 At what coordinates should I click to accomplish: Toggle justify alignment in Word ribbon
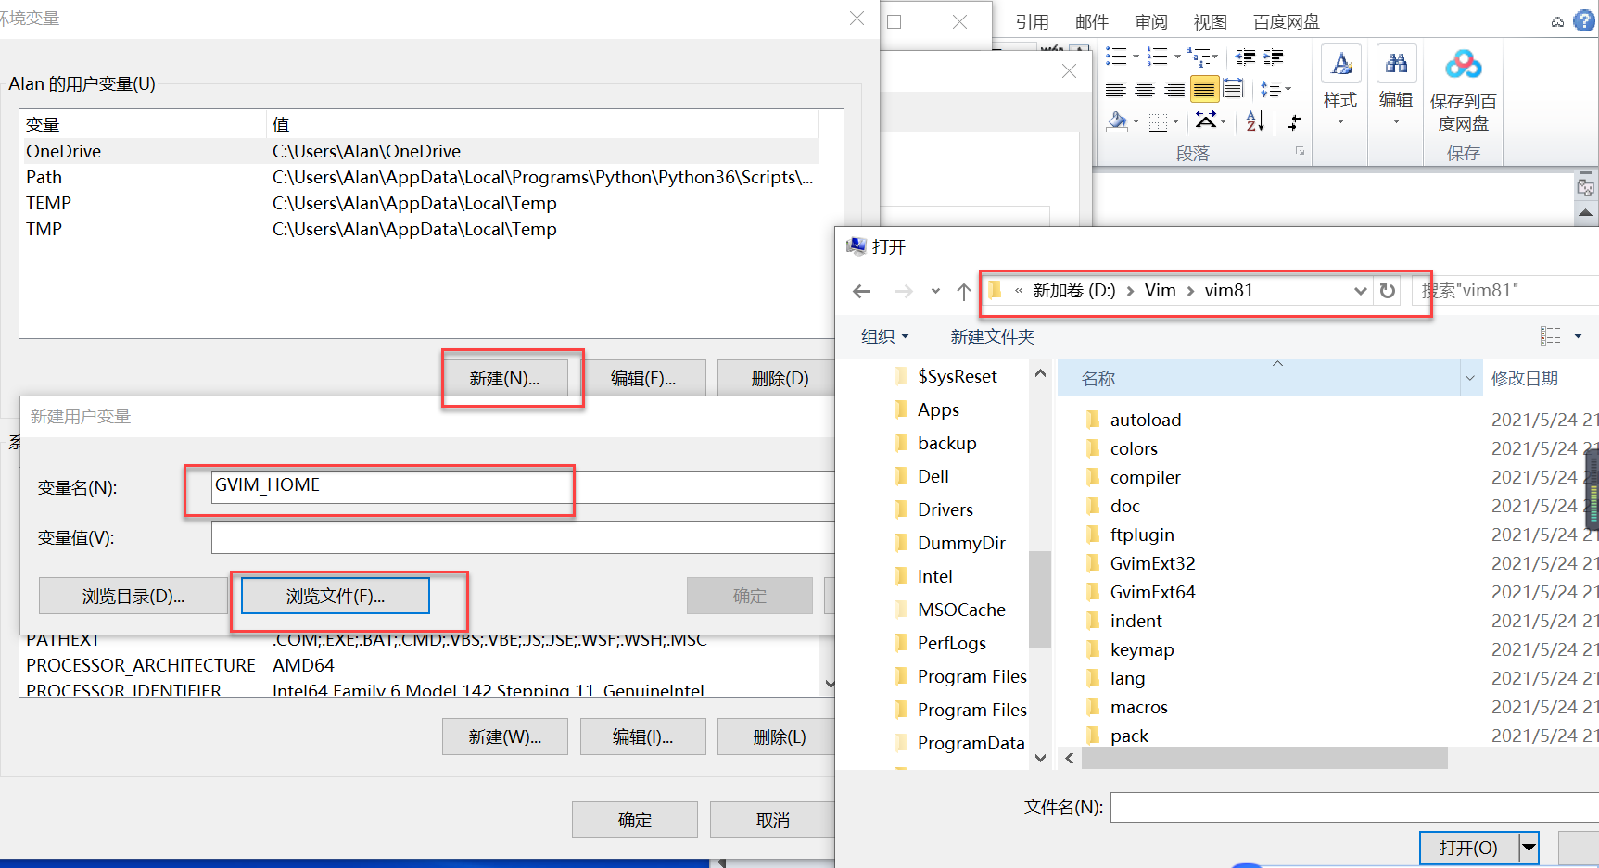pyautogui.click(x=1204, y=89)
